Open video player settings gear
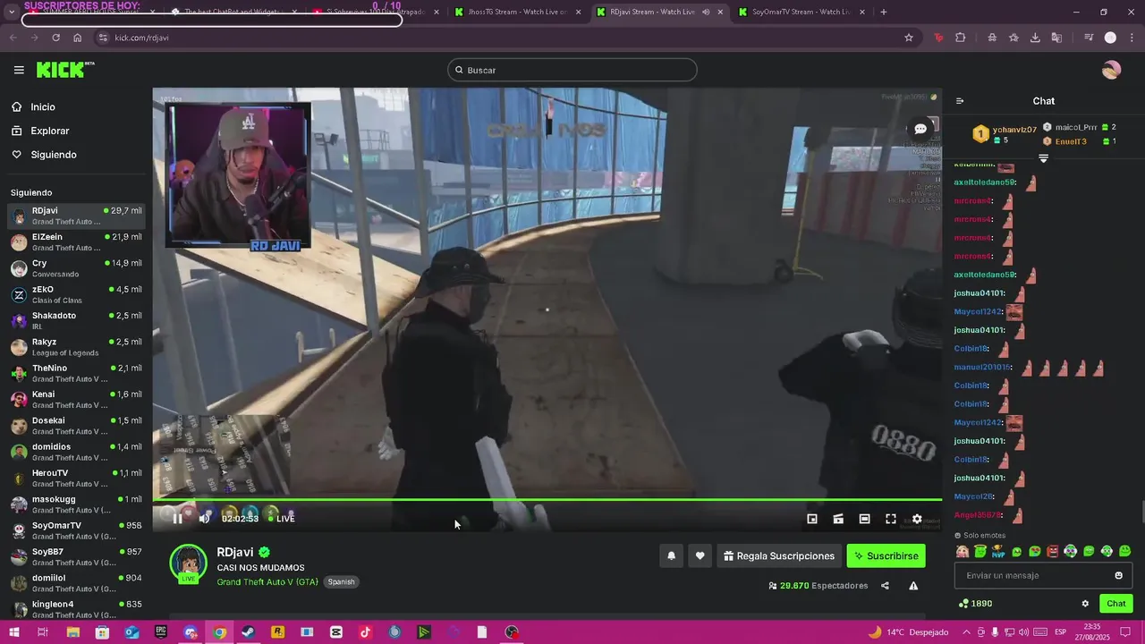Viewport: 1145px width, 644px height. (917, 519)
